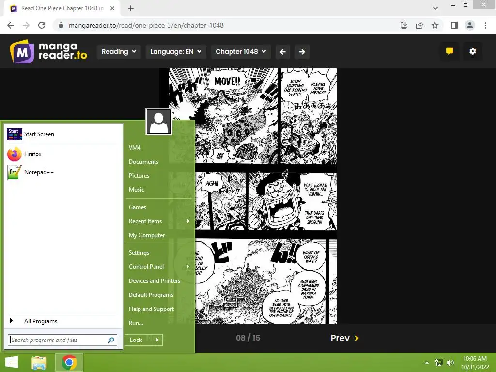Open Settings from Start menu
Screen dimensions: 496x372
click(x=139, y=253)
